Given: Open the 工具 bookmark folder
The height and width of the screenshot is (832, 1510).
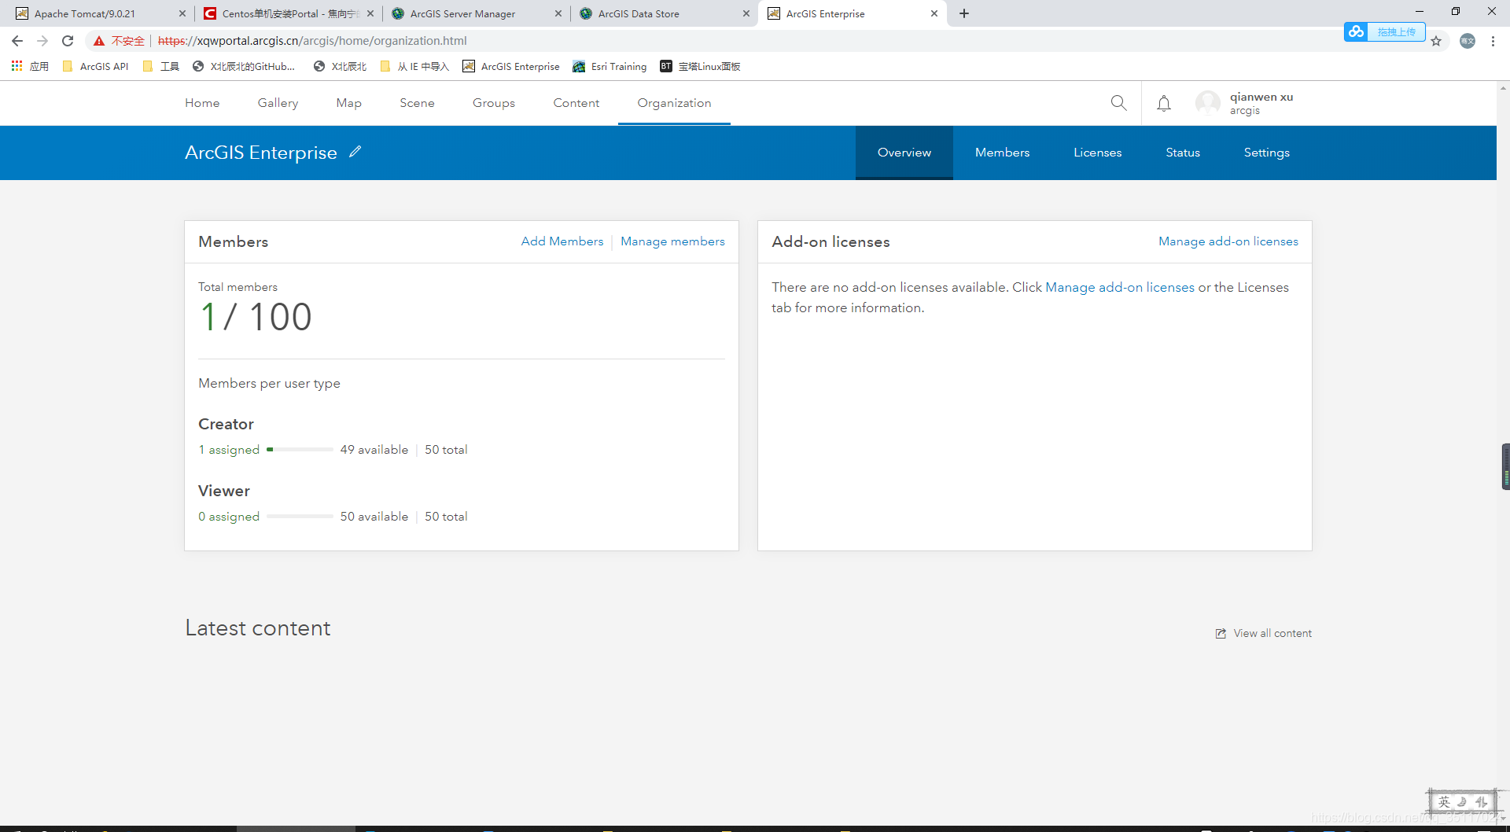Looking at the screenshot, I should click(161, 66).
